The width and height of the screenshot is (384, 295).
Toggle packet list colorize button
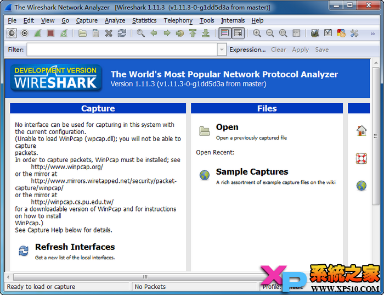coord(225,33)
